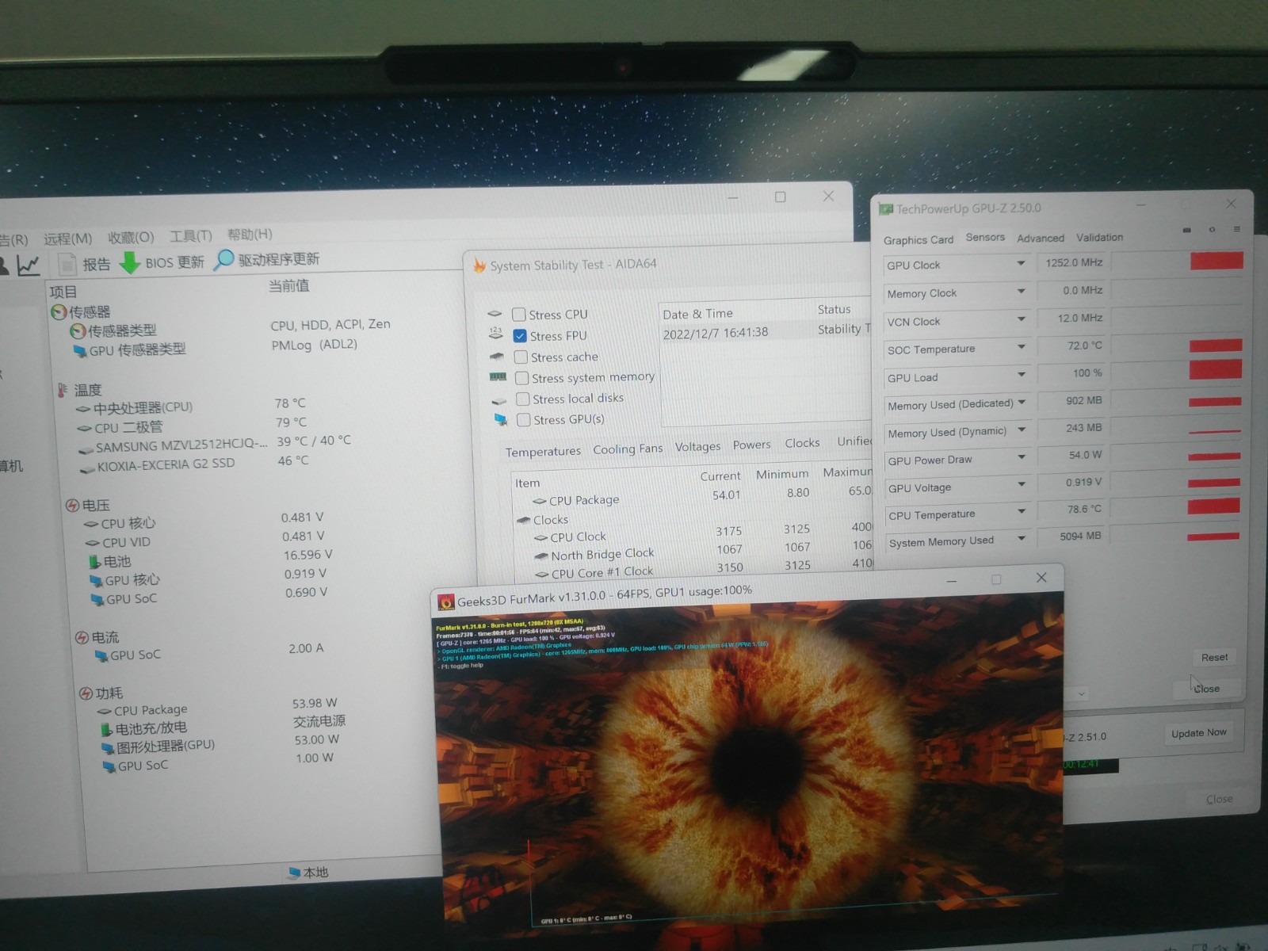Click the 53.98 W CPU Package value
The width and height of the screenshot is (1268, 951).
[315, 703]
